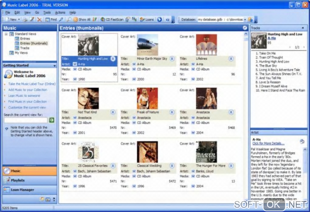Screen dimensions: 310x212
Task: Click the Lifelines cover art thumbnail
Action: 206,45
